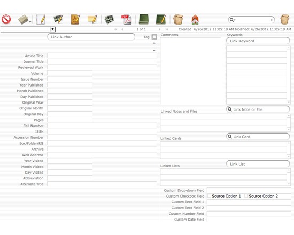Click in the Link Note or File field
The width and height of the screenshot is (294, 235).
pyautogui.click(x=258, y=109)
